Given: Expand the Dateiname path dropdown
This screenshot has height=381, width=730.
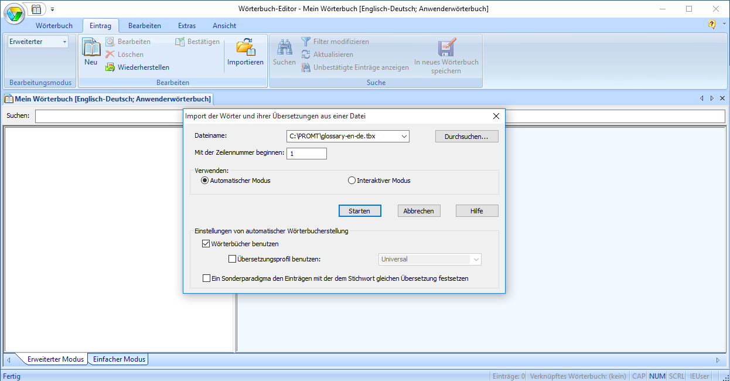Looking at the screenshot, I should (x=404, y=137).
